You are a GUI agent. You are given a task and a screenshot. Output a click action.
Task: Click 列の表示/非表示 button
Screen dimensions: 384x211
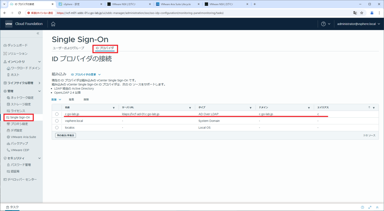pyautogui.click(x=66, y=136)
